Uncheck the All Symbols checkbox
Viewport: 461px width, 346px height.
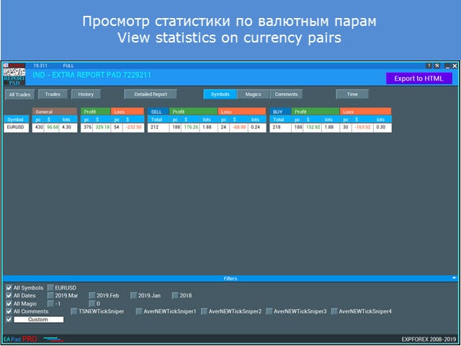click(9, 287)
